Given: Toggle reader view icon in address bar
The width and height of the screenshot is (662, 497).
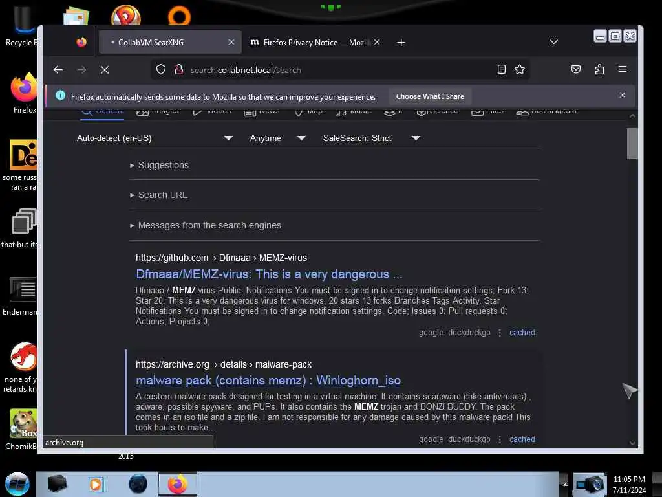Looking at the screenshot, I should (501, 69).
